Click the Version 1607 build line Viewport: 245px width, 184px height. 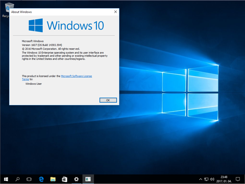pos(42,45)
